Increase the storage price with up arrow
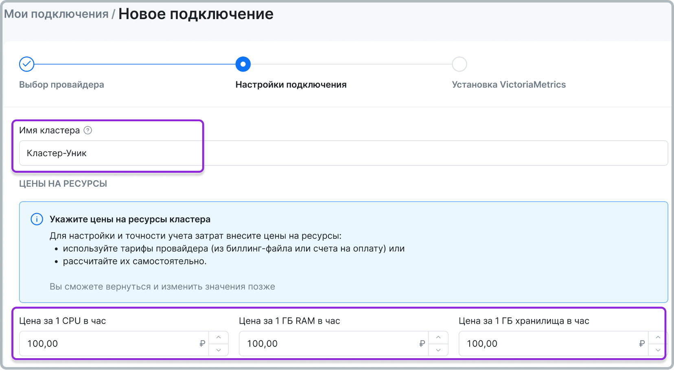This screenshot has width=674, height=370. click(658, 337)
